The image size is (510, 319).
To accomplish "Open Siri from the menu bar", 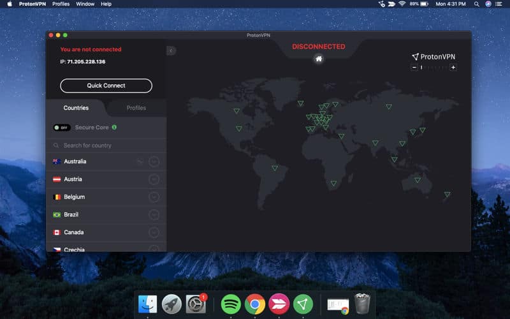I will point(488,4).
